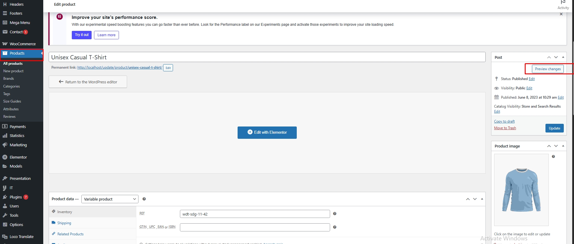The image size is (574, 244).
Task: Click the help icon beside REF field
Action: 335,214
